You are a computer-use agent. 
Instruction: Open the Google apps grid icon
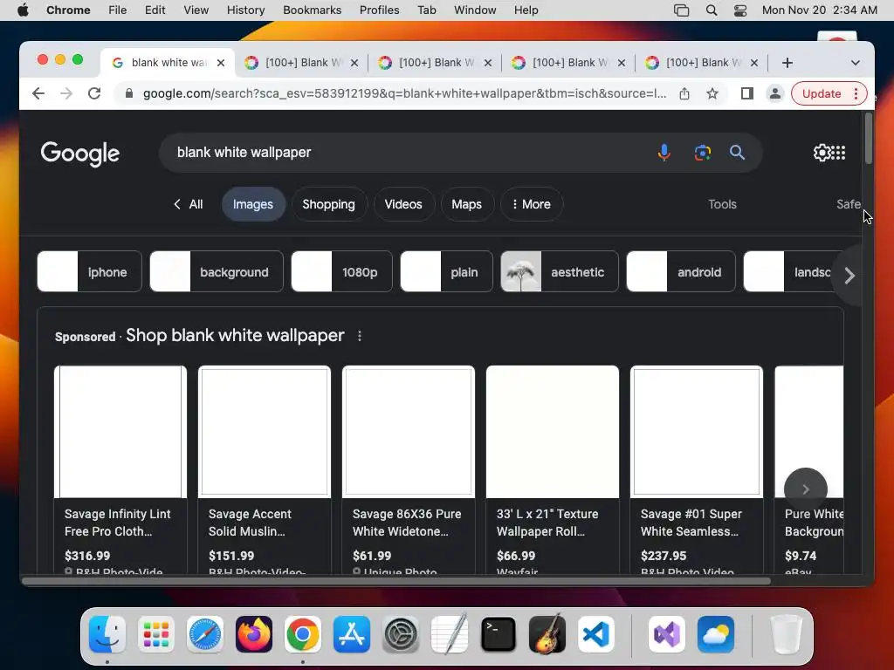839,152
